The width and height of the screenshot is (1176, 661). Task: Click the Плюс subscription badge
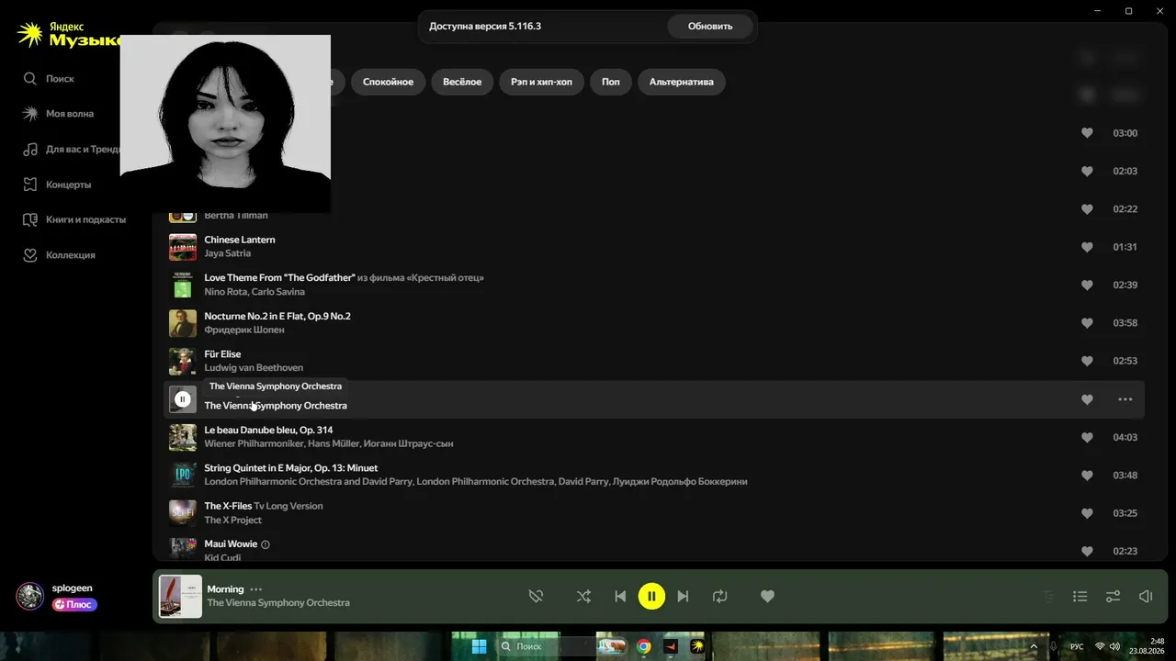click(74, 605)
